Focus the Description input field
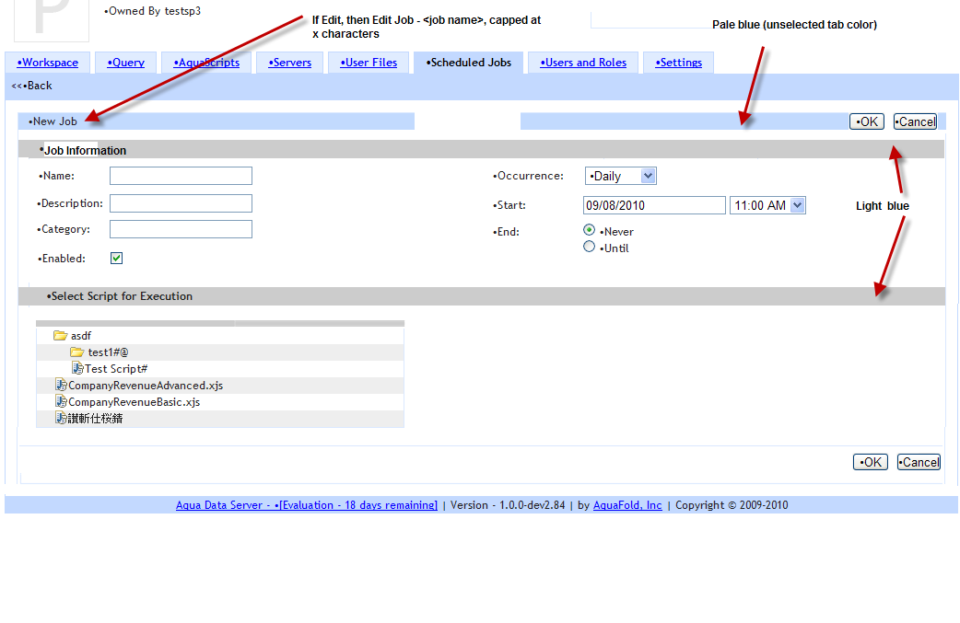The width and height of the screenshot is (960, 623). coord(181,203)
